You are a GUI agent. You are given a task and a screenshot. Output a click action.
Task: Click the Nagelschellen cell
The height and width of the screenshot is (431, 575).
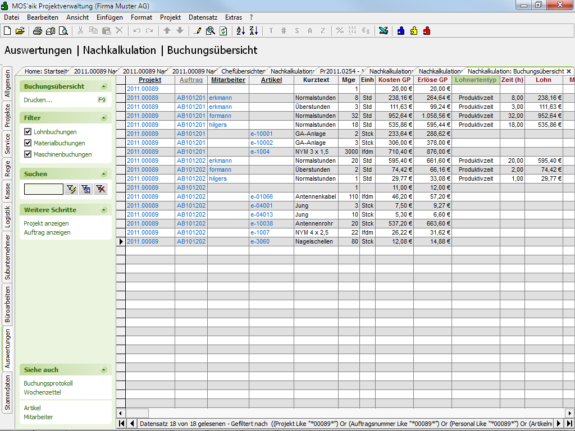tap(316, 241)
